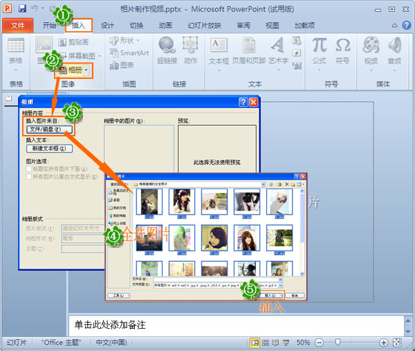Click the 文件/磁盘 button
The image size is (415, 351).
(49, 129)
